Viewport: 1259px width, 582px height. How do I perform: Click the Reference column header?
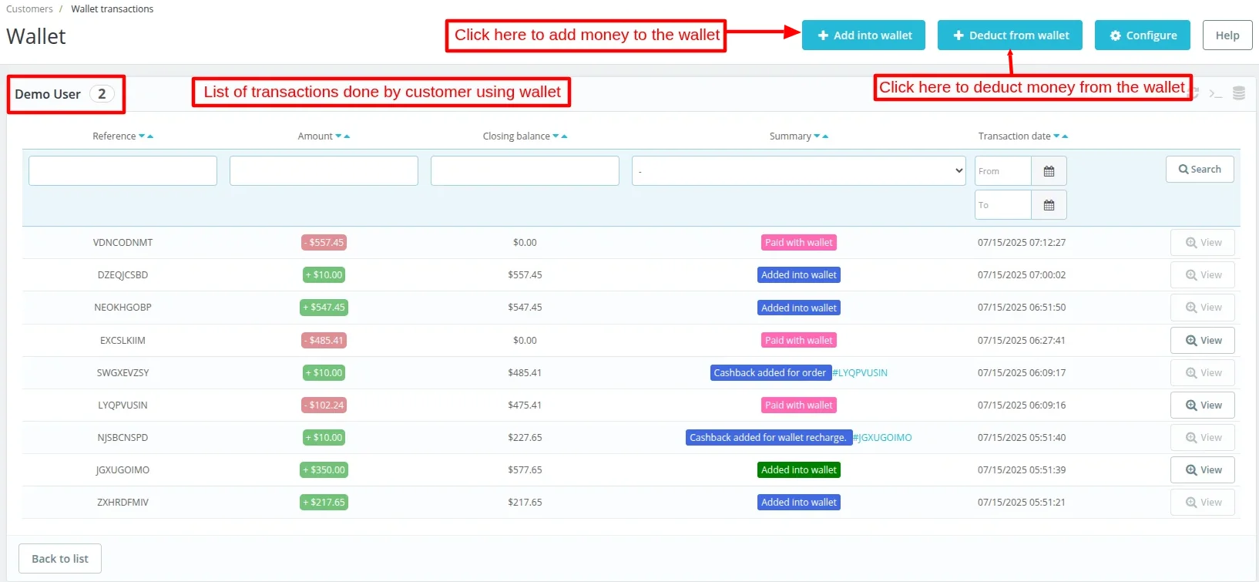coord(114,136)
